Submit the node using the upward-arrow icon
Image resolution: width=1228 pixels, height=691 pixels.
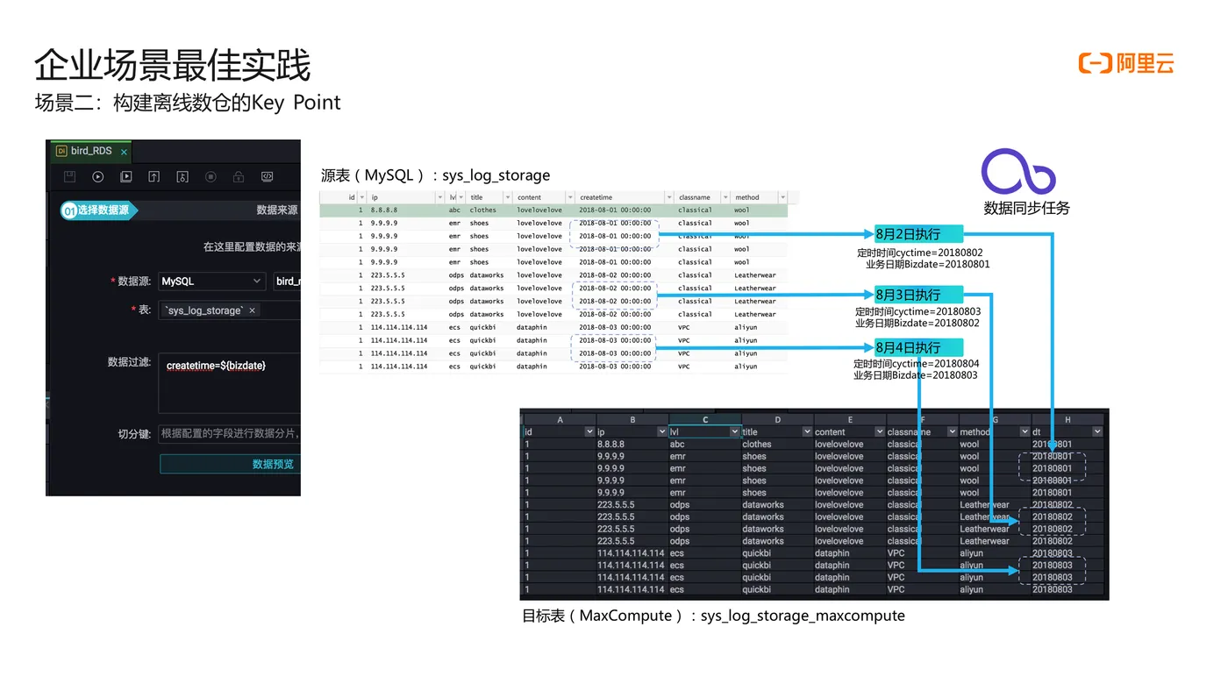tap(154, 177)
